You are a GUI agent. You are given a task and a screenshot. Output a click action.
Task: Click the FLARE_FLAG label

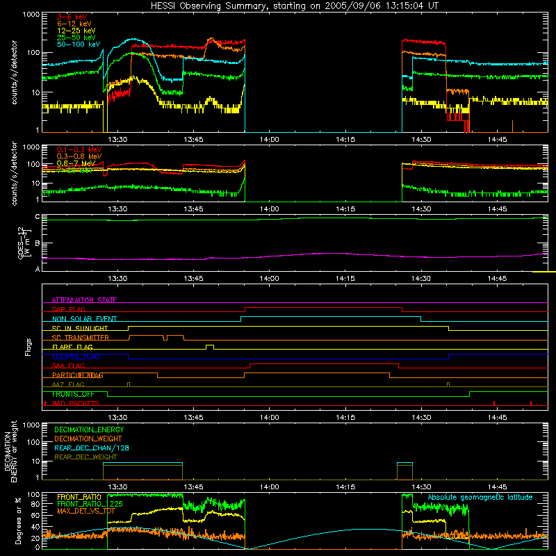(x=72, y=347)
